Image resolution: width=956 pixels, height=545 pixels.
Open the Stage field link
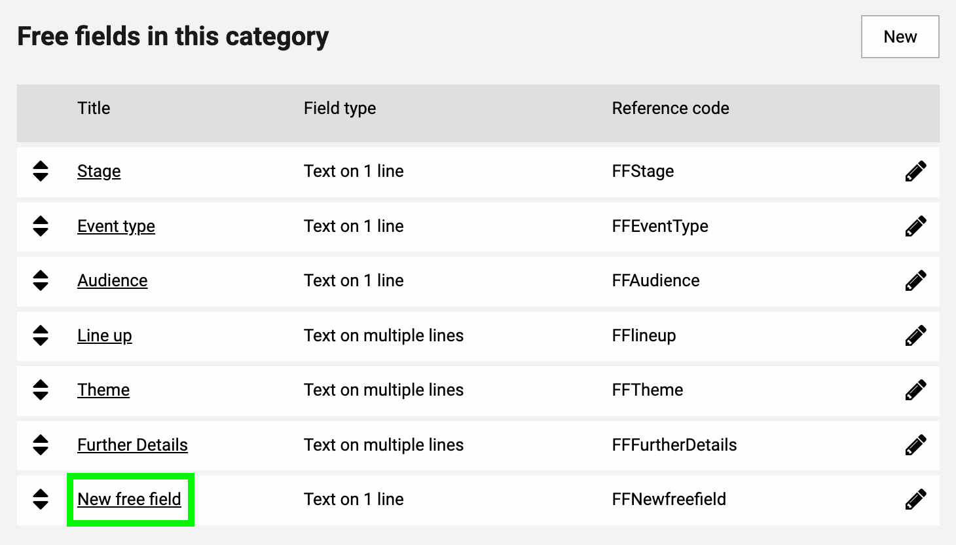coord(99,171)
